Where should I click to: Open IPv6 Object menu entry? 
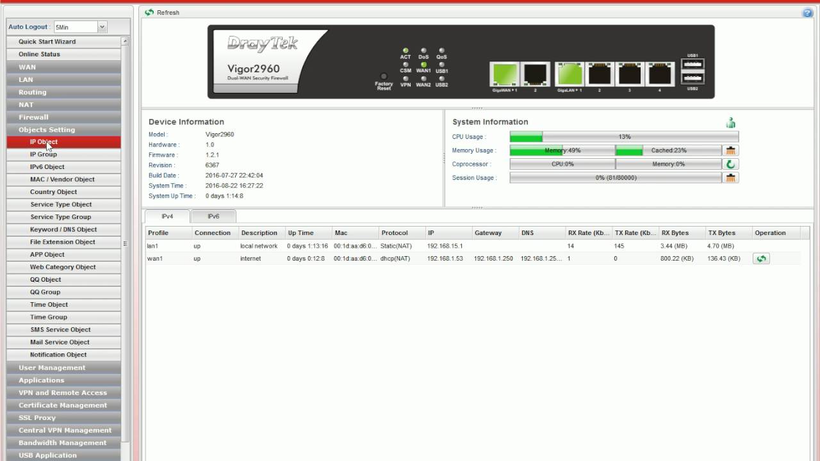coord(63,167)
